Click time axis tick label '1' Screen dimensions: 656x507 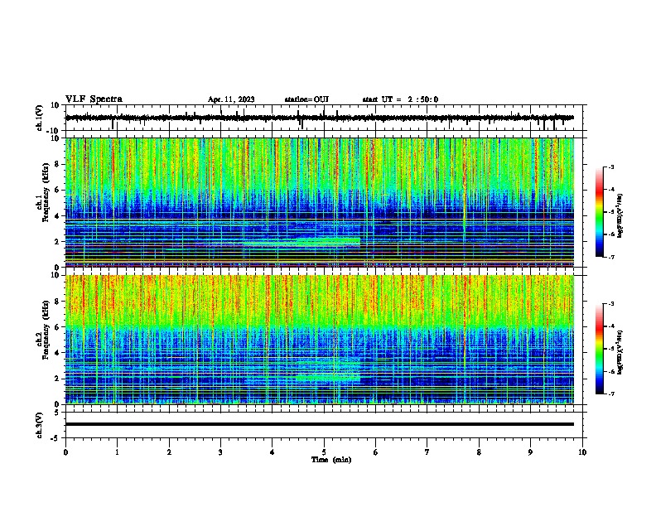point(117,452)
